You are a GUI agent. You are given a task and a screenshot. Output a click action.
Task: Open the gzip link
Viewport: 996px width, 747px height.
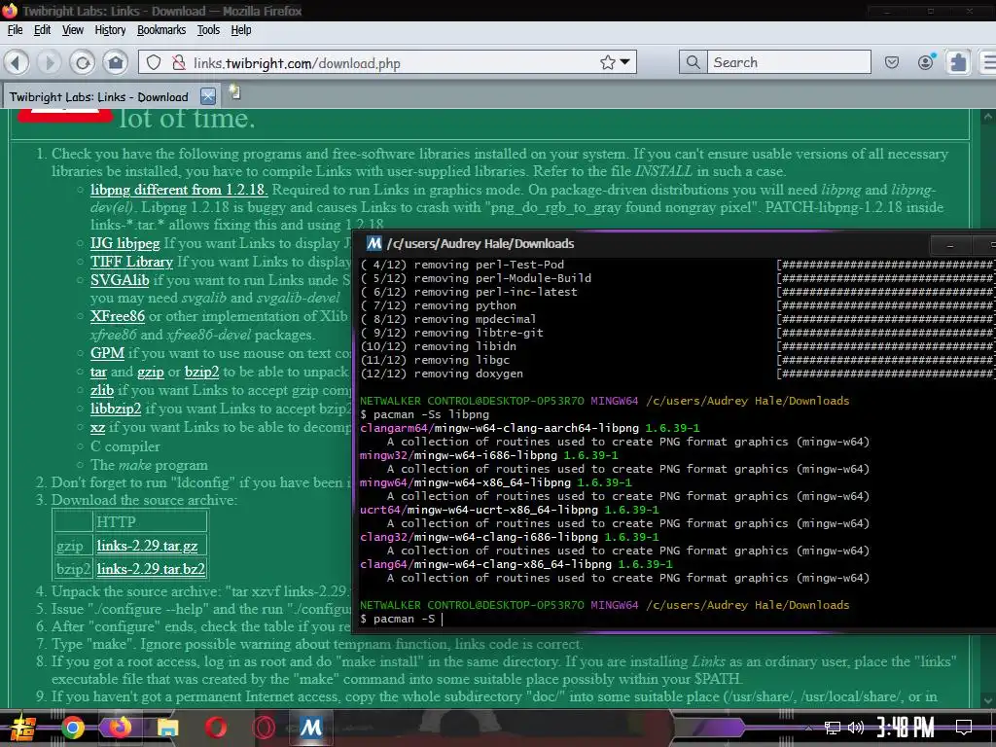click(x=151, y=372)
